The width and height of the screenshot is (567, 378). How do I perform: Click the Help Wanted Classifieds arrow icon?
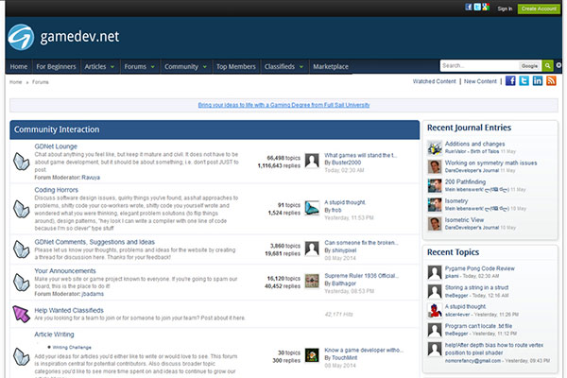point(22,314)
